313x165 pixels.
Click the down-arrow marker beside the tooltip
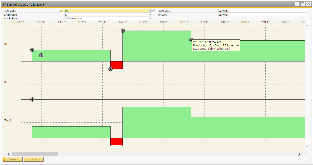tap(191, 40)
